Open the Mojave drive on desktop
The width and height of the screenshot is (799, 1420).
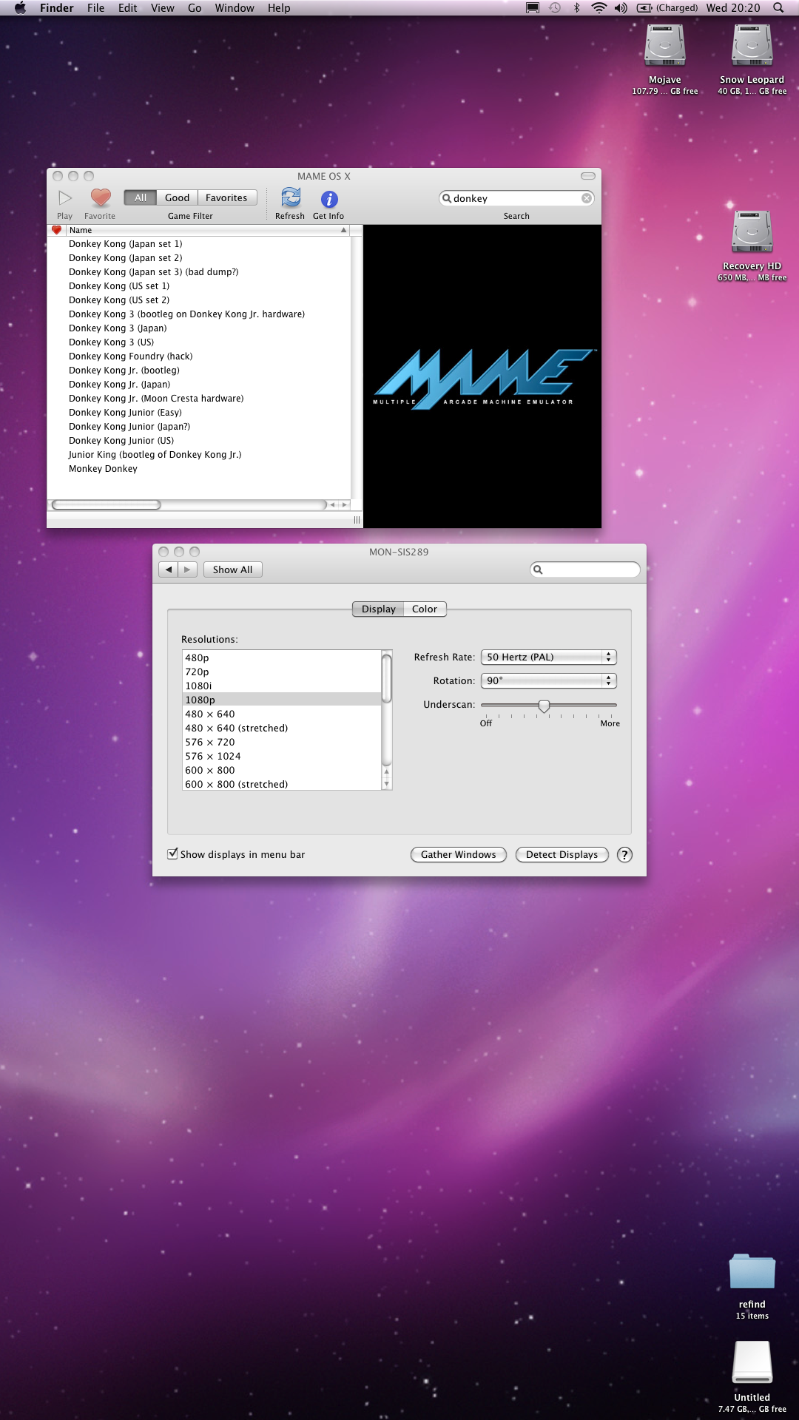point(665,46)
